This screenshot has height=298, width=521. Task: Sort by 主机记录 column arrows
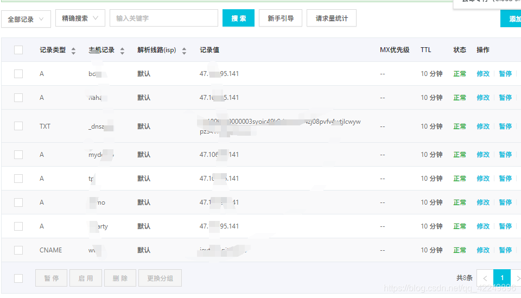[122, 50]
